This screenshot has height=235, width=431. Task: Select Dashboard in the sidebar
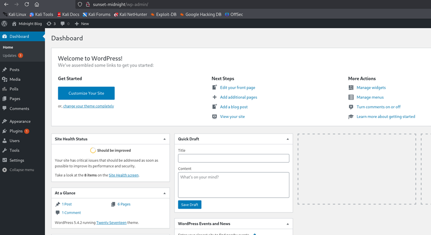[x=22, y=36]
